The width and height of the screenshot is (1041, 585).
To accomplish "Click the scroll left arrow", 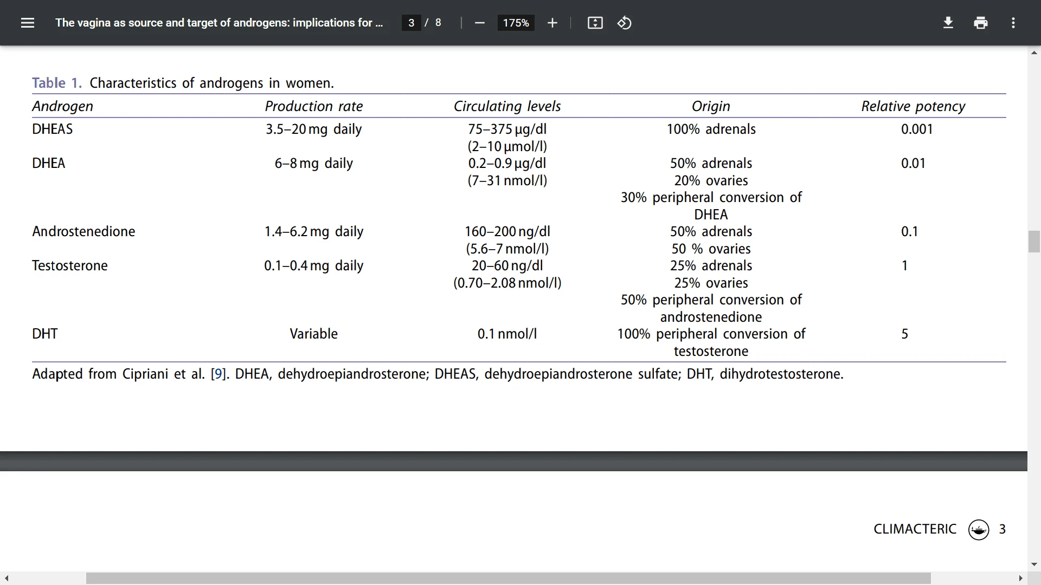I will (6, 578).
